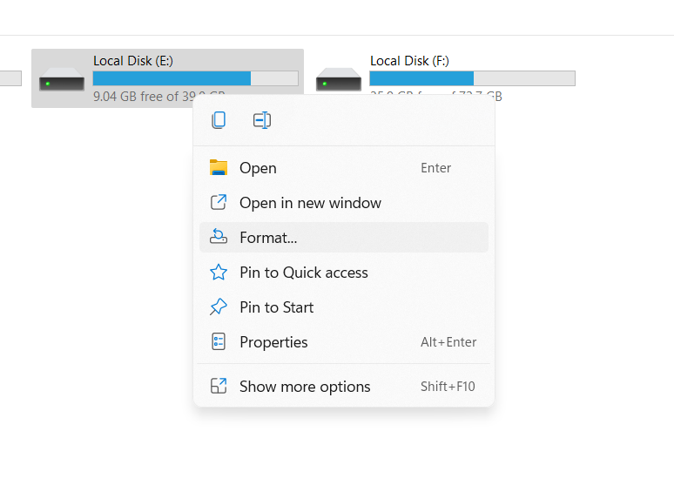Click the E: drive storage usage bar
This screenshot has width=674, height=492.
tap(196, 78)
